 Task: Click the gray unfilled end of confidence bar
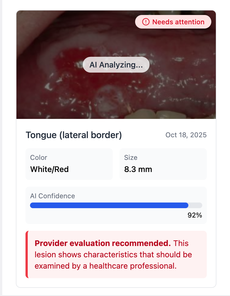(x=195, y=205)
